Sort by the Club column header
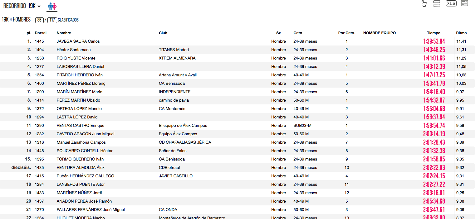Image resolution: width=475 pixels, height=221 pixels. (x=163, y=33)
